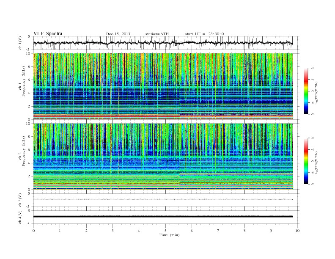Click inside the ch.1 spectrogram plot
Viewport: 335px width, 259px height.
click(163, 86)
